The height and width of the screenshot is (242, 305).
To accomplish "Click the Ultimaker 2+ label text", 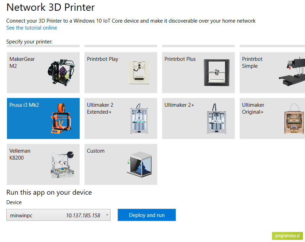I will click(x=179, y=105).
